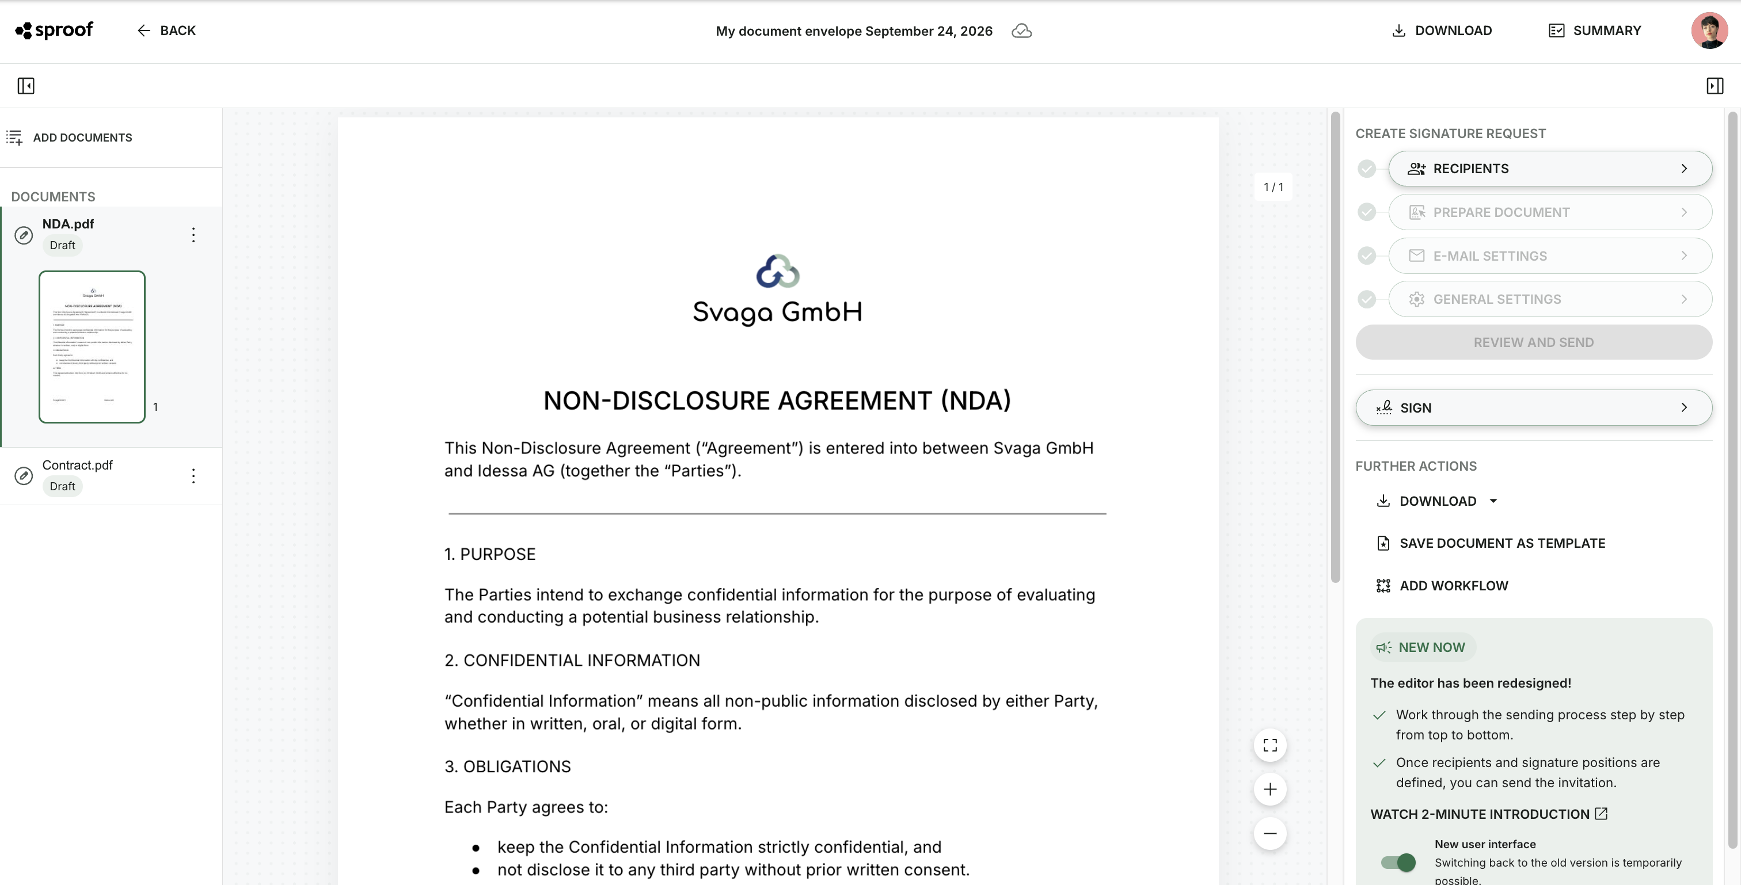
Task: Open the SUMMARY view
Action: coord(1594,30)
